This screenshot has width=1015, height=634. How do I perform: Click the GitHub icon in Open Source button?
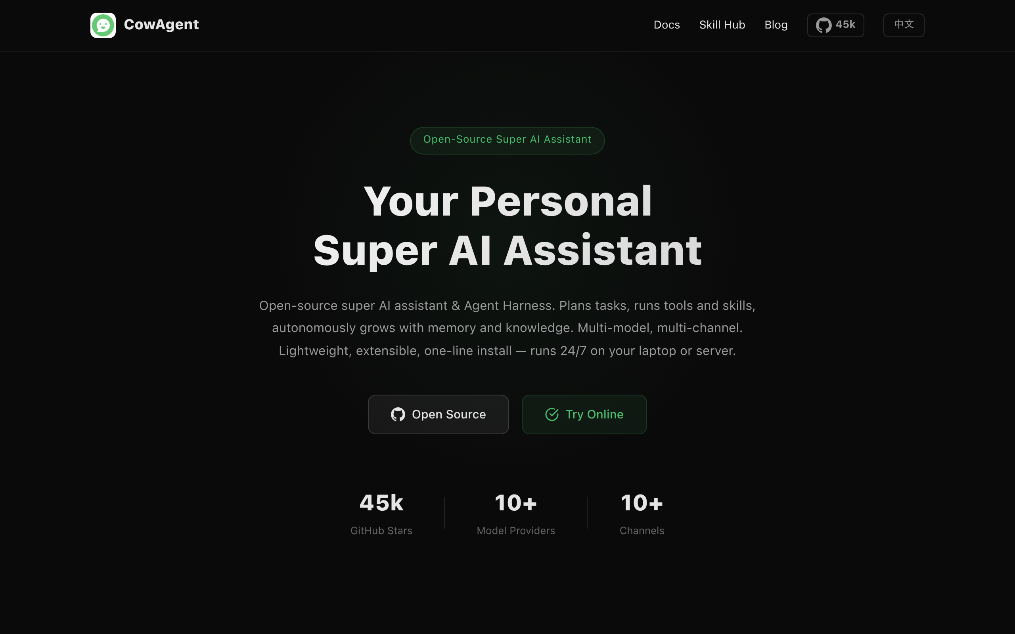pos(398,414)
